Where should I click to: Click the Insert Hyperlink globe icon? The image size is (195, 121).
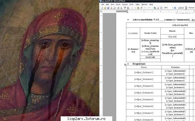pos(155,8)
